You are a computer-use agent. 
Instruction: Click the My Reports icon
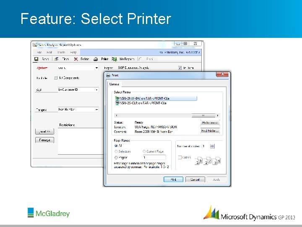pos(115,59)
